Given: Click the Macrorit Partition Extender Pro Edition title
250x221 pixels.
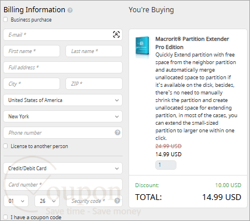Looking at the screenshot, I should pyautogui.click(x=192, y=43).
